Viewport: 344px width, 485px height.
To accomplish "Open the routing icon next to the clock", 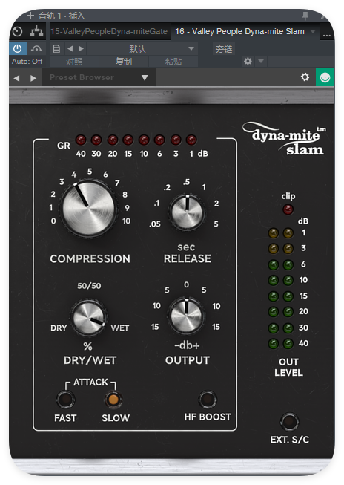I will click(x=37, y=31).
